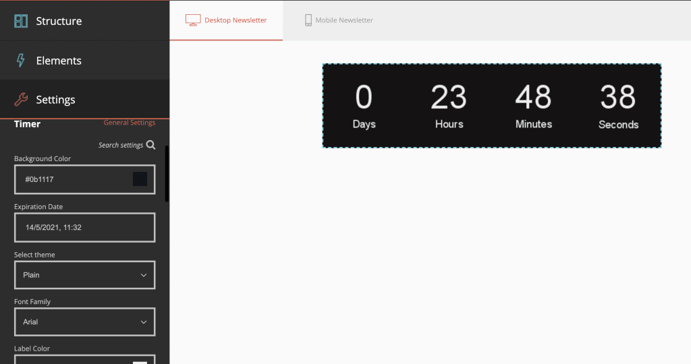Click the search settings magnifier icon

(x=151, y=145)
